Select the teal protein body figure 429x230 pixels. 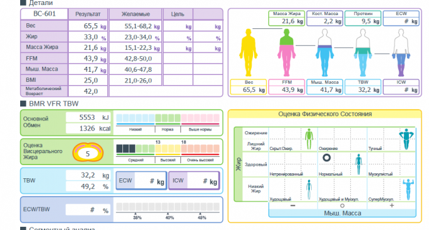coord(363,52)
